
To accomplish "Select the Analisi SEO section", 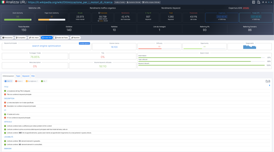I will (47, 38).
